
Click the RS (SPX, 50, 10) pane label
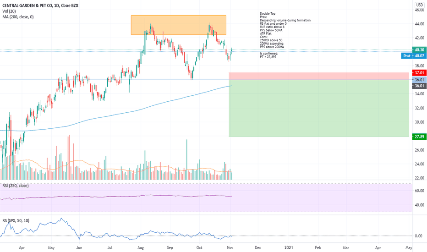tap(16, 220)
